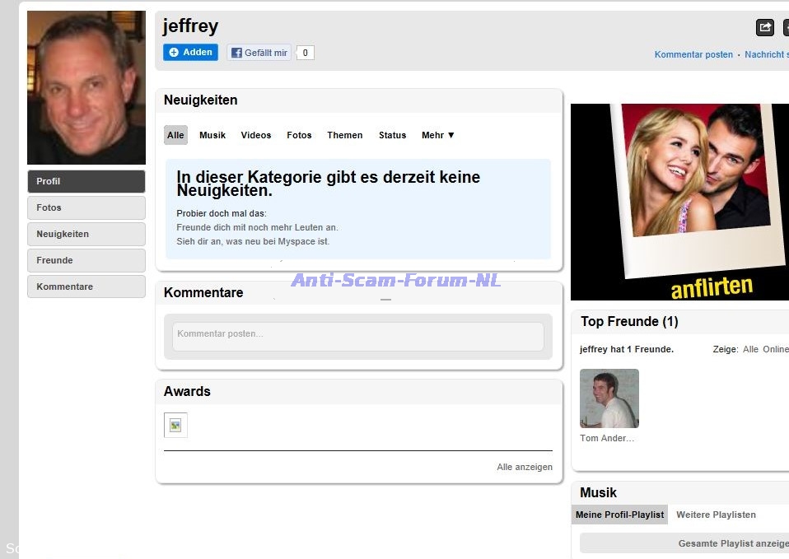789x559 pixels.
Task: Click the Adden friend button
Action: 190,53
